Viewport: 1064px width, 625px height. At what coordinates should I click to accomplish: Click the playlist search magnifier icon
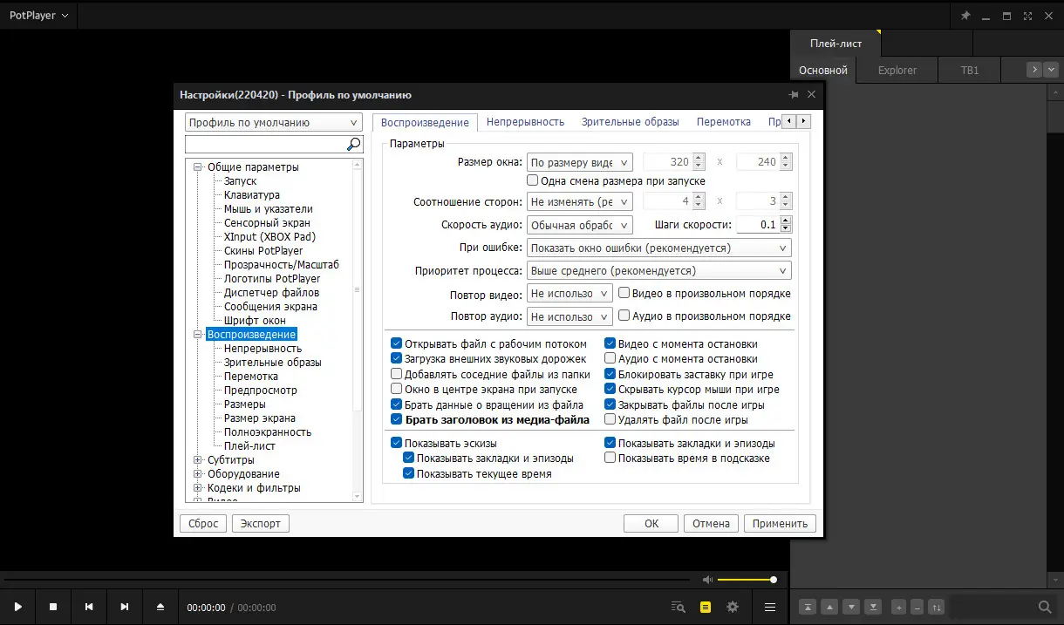(1044, 607)
